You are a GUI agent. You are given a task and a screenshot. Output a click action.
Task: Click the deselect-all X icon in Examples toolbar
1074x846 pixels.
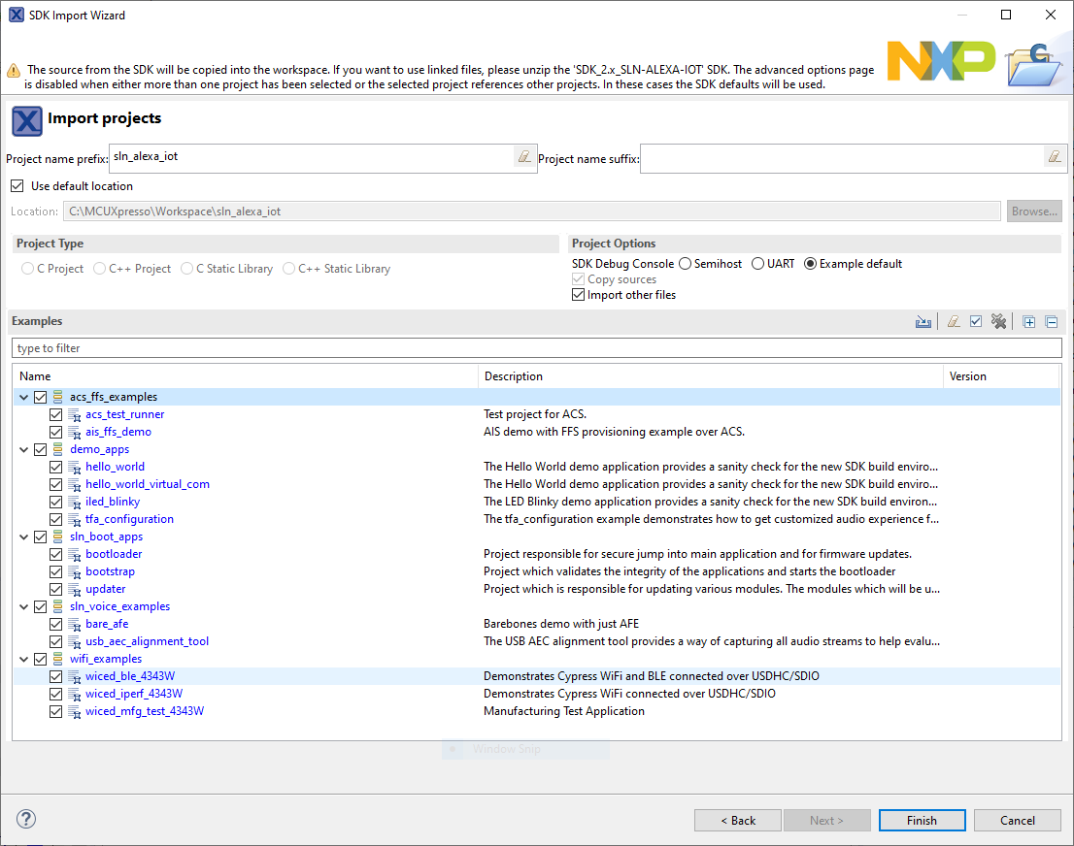[x=998, y=322]
